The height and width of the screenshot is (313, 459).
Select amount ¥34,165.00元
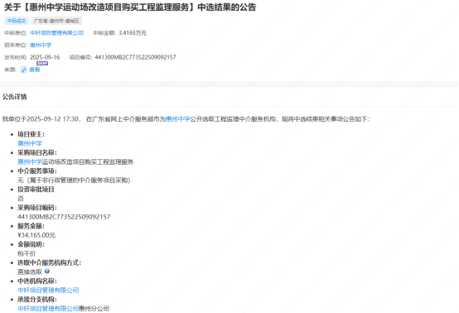pyautogui.click(x=36, y=235)
